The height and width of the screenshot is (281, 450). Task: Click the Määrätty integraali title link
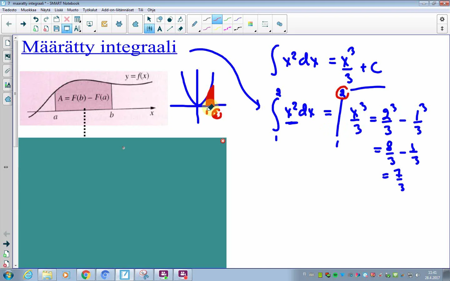point(99,47)
